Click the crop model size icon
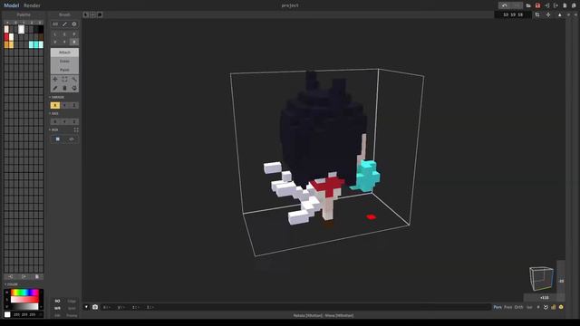The width and height of the screenshot is (580, 326). click(537, 14)
